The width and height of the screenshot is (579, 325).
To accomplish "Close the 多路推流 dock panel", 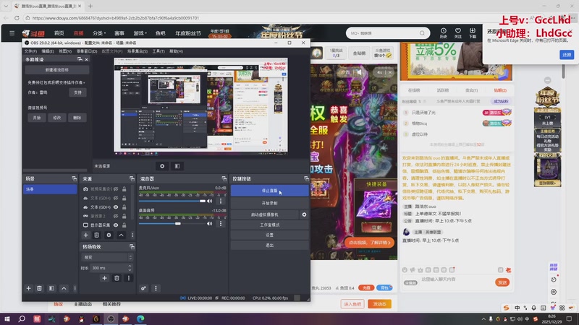I will coord(87,59).
